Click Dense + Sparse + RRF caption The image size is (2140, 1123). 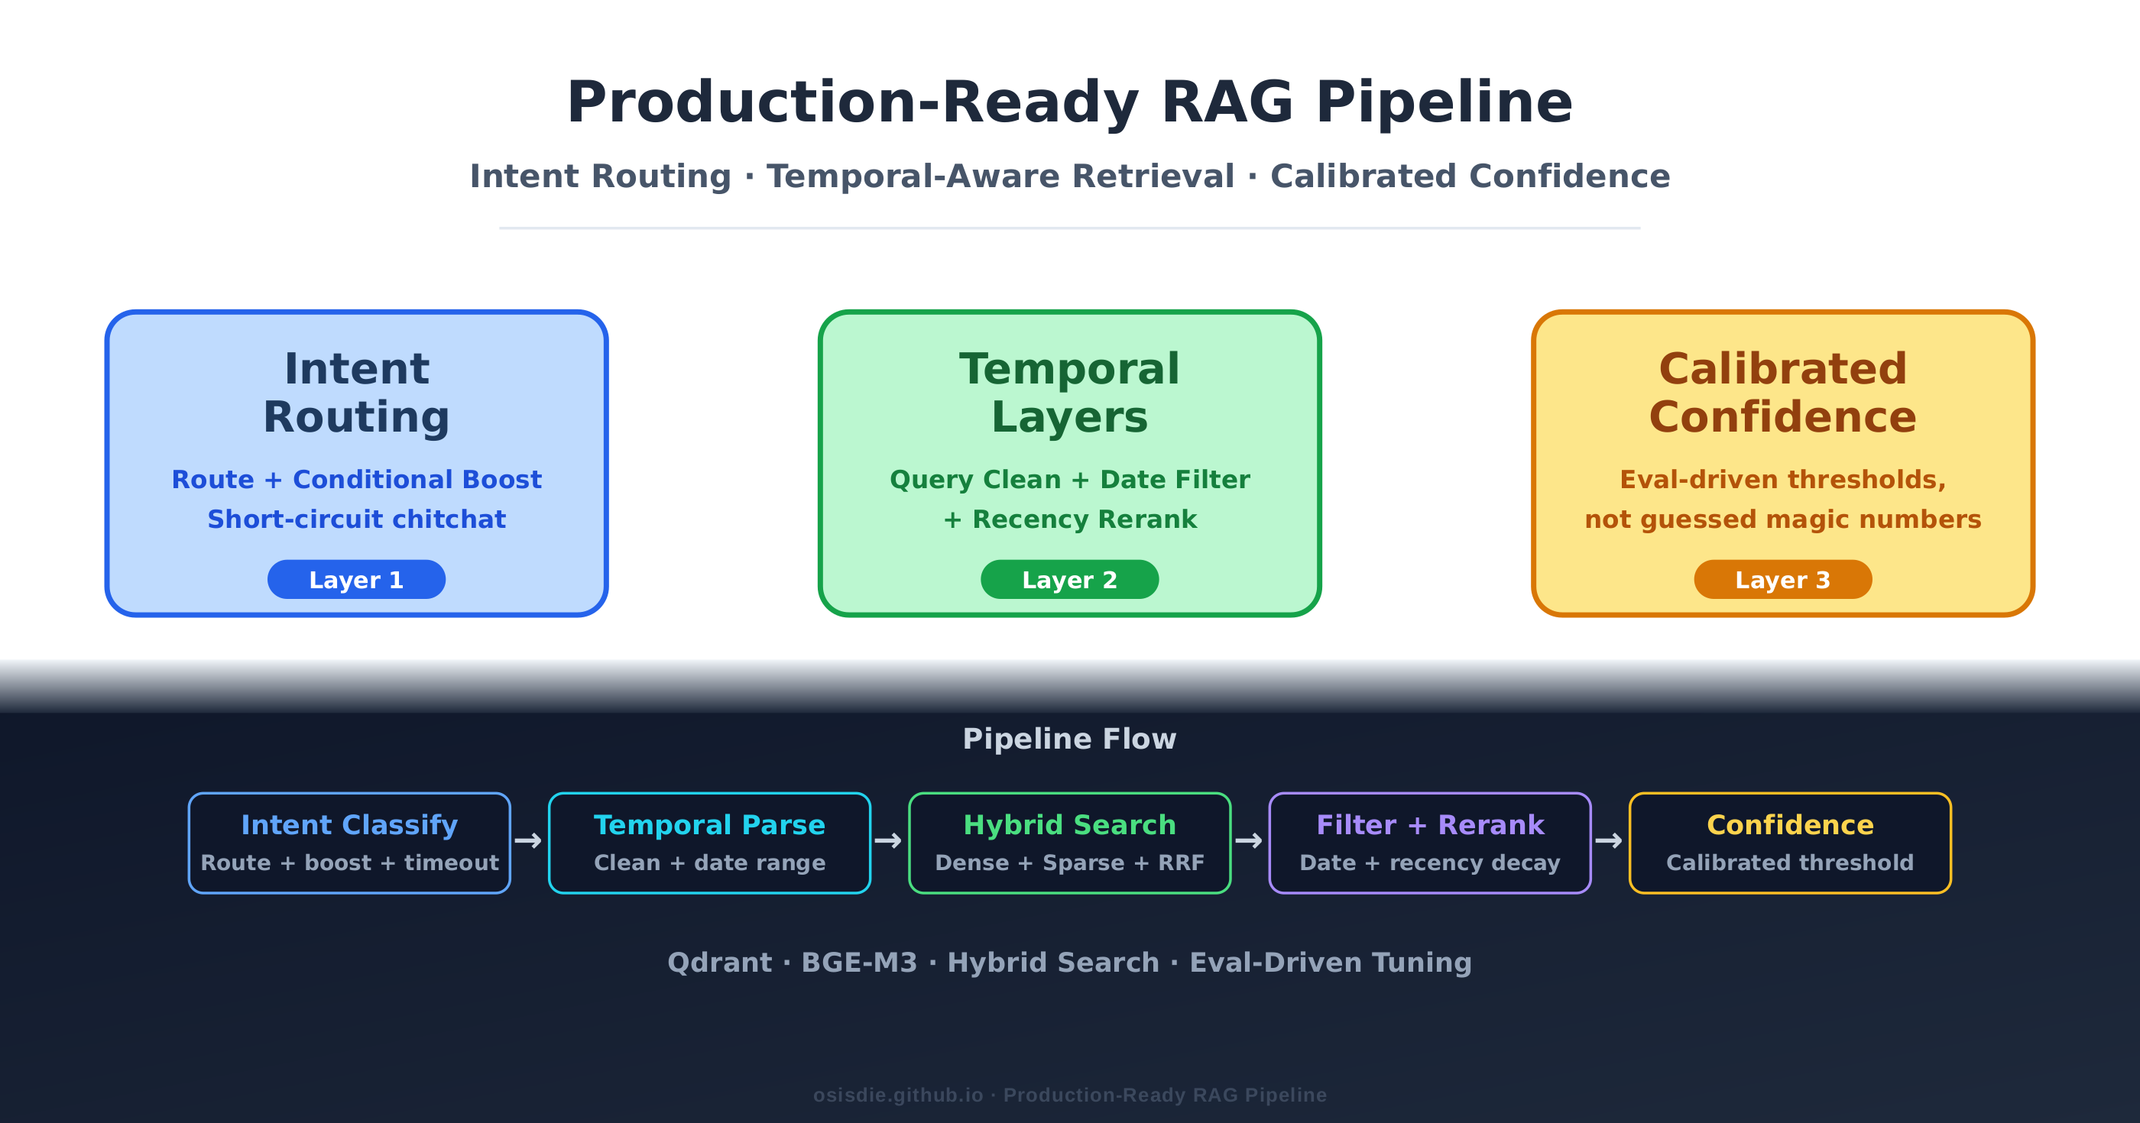coord(1070,862)
